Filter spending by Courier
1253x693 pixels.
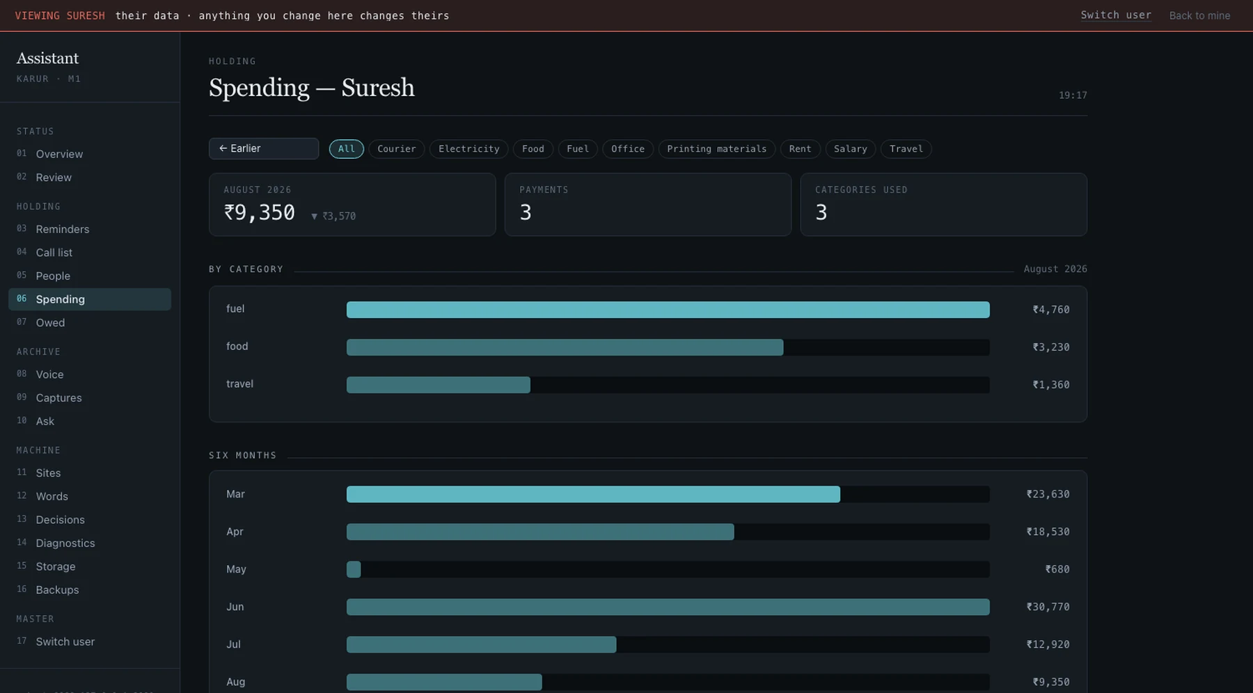tap(397, 149)
